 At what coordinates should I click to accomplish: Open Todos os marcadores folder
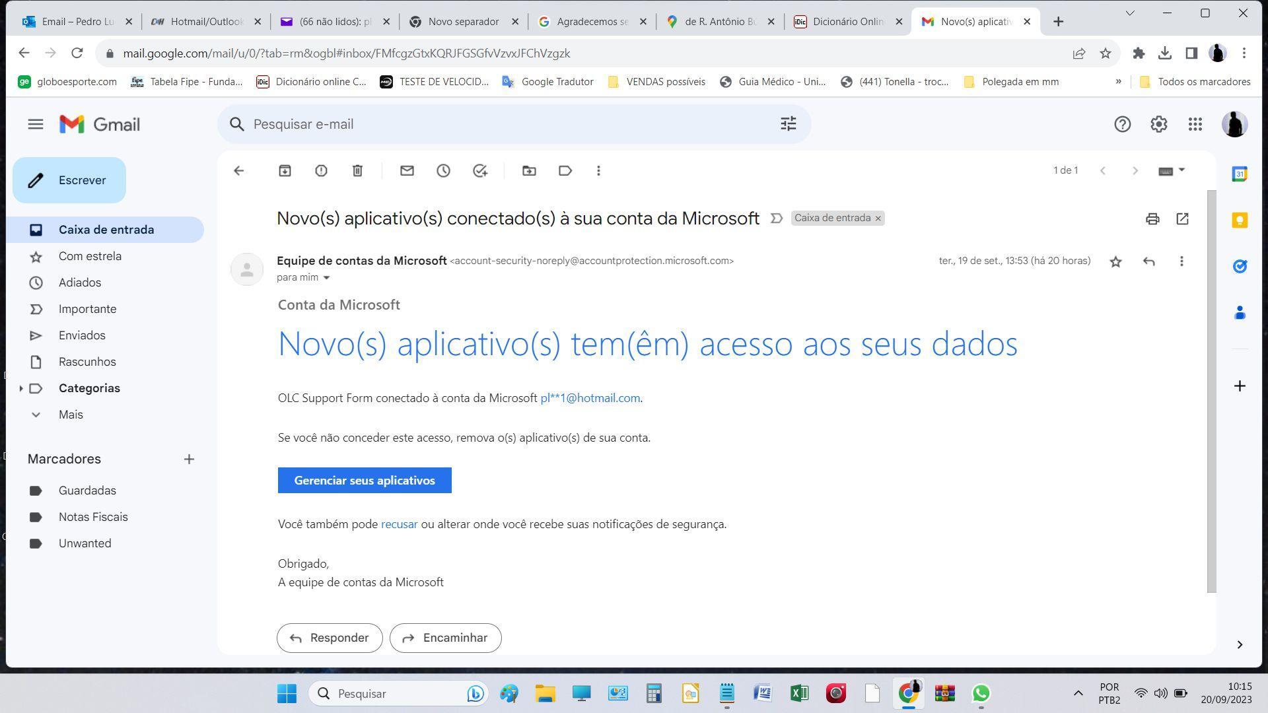tap(1195, 82)
